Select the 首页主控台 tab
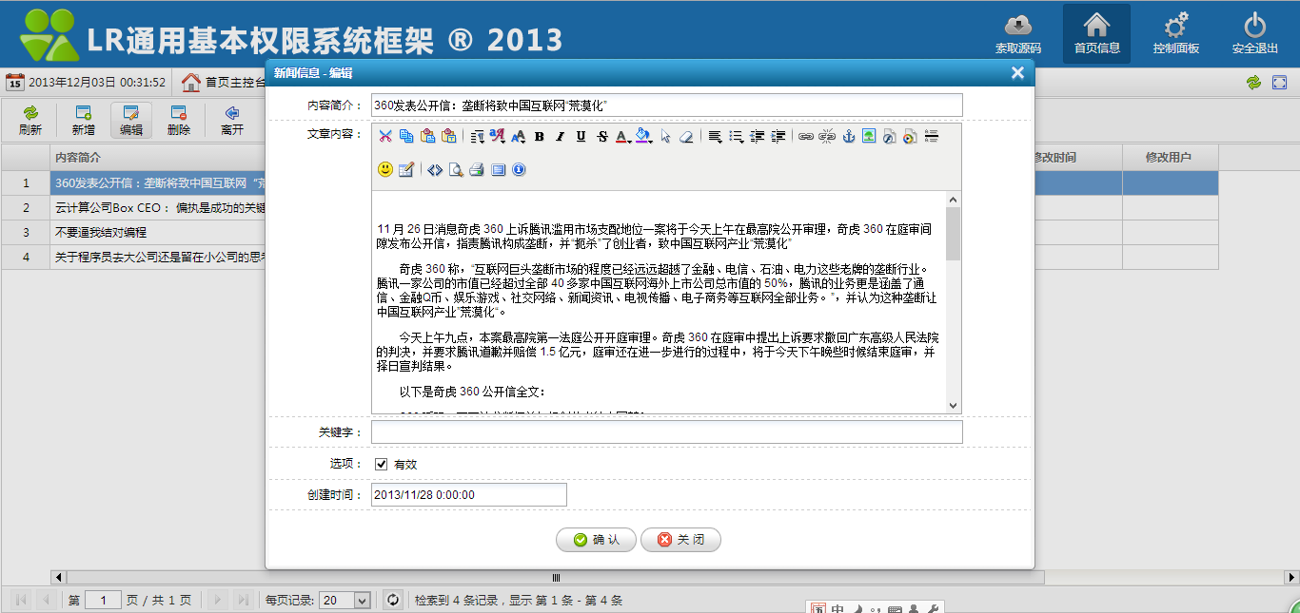The height and width of the screenshot is (613, 1300). coord(225,83)
